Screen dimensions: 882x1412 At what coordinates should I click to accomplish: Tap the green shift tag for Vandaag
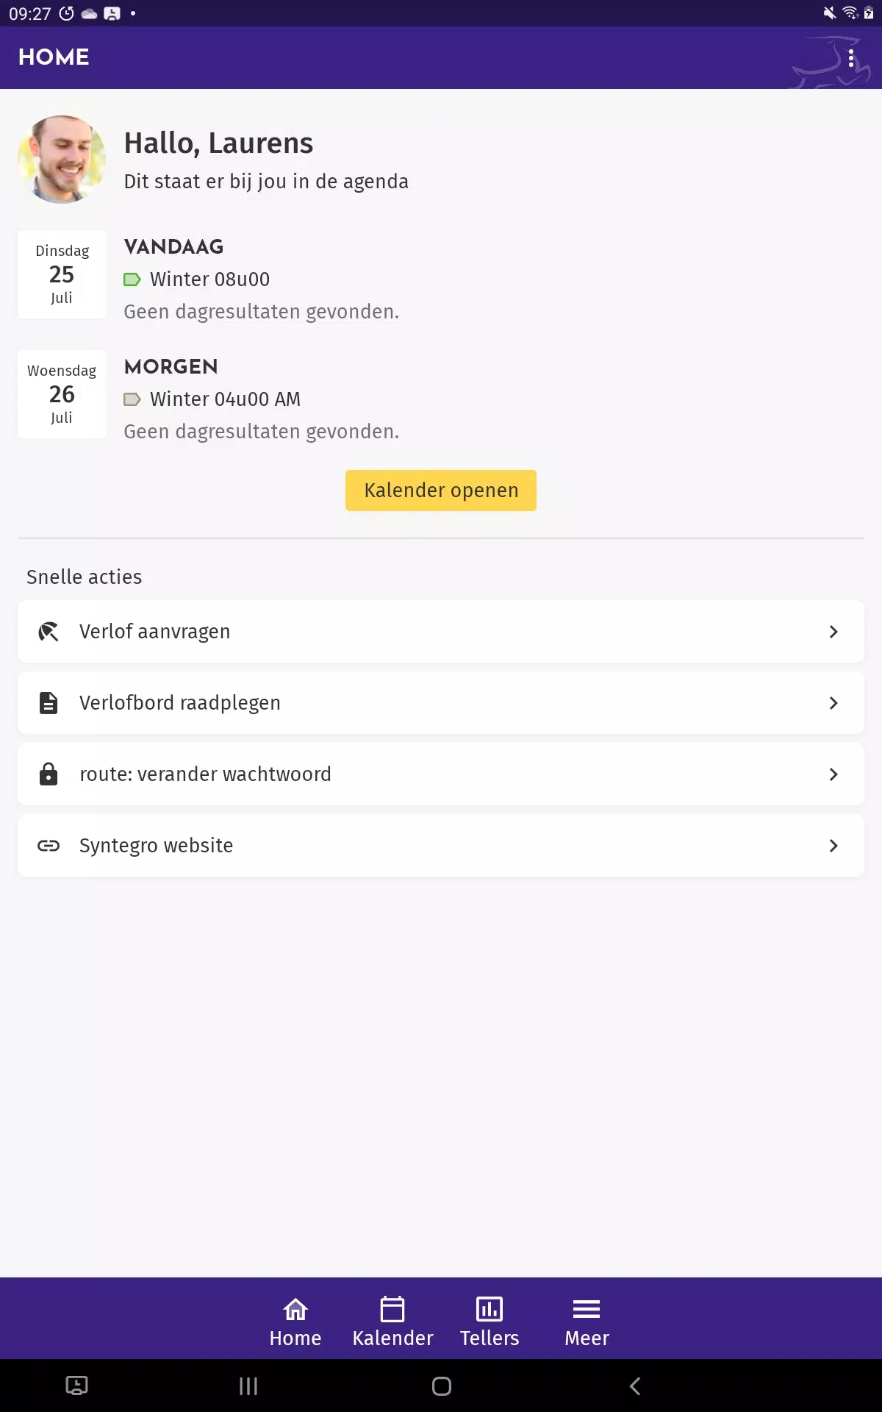(x=132, y=279)
